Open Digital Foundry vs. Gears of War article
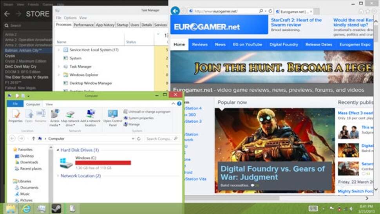 pyautogui.click(x=273, y=173)
